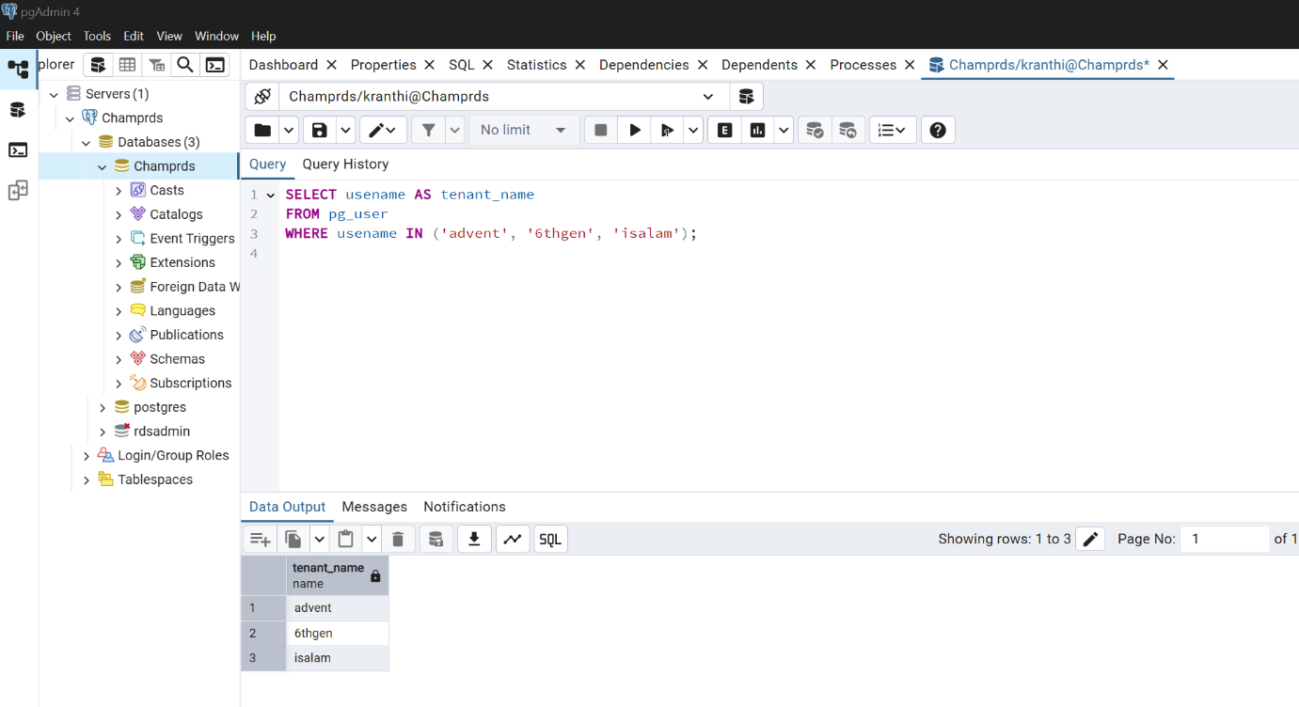Viewport: 1299px width, 707px height.
Task: Open dropdown arrow next to Open File
Action: click(x=290, y=130)
